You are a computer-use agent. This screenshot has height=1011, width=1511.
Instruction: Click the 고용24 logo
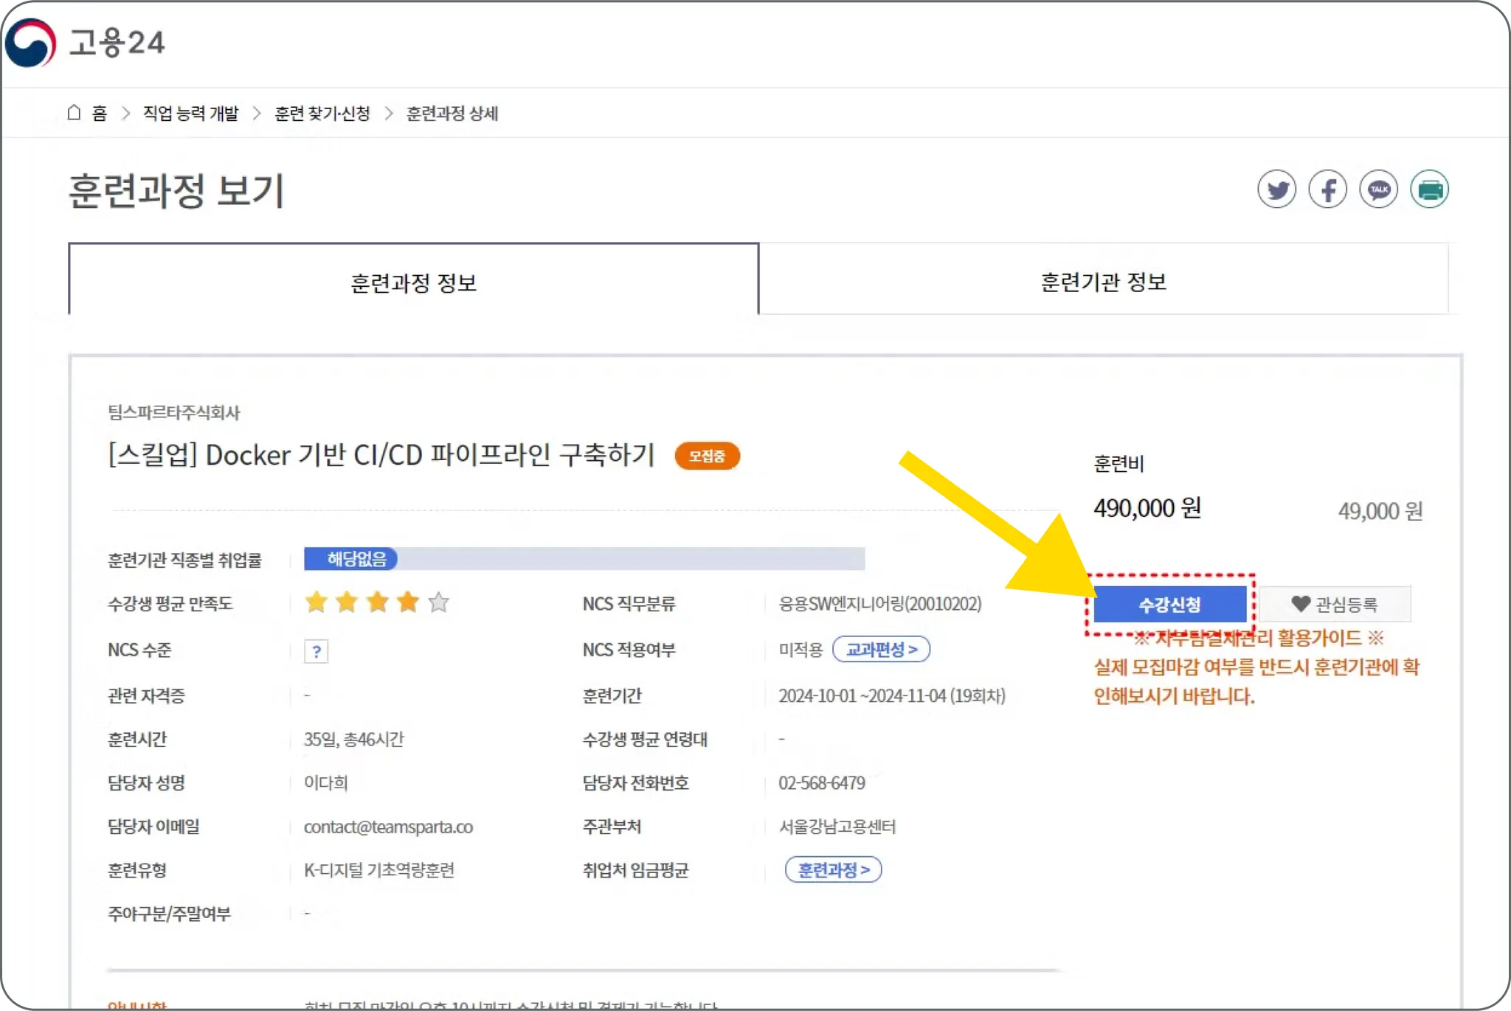click(85, 42)
